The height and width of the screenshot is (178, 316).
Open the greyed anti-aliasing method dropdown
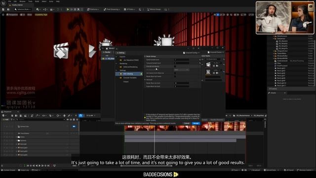182,70
